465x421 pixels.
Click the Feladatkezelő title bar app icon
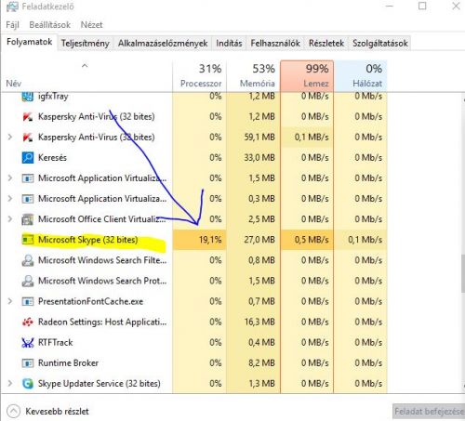[12, 7]
